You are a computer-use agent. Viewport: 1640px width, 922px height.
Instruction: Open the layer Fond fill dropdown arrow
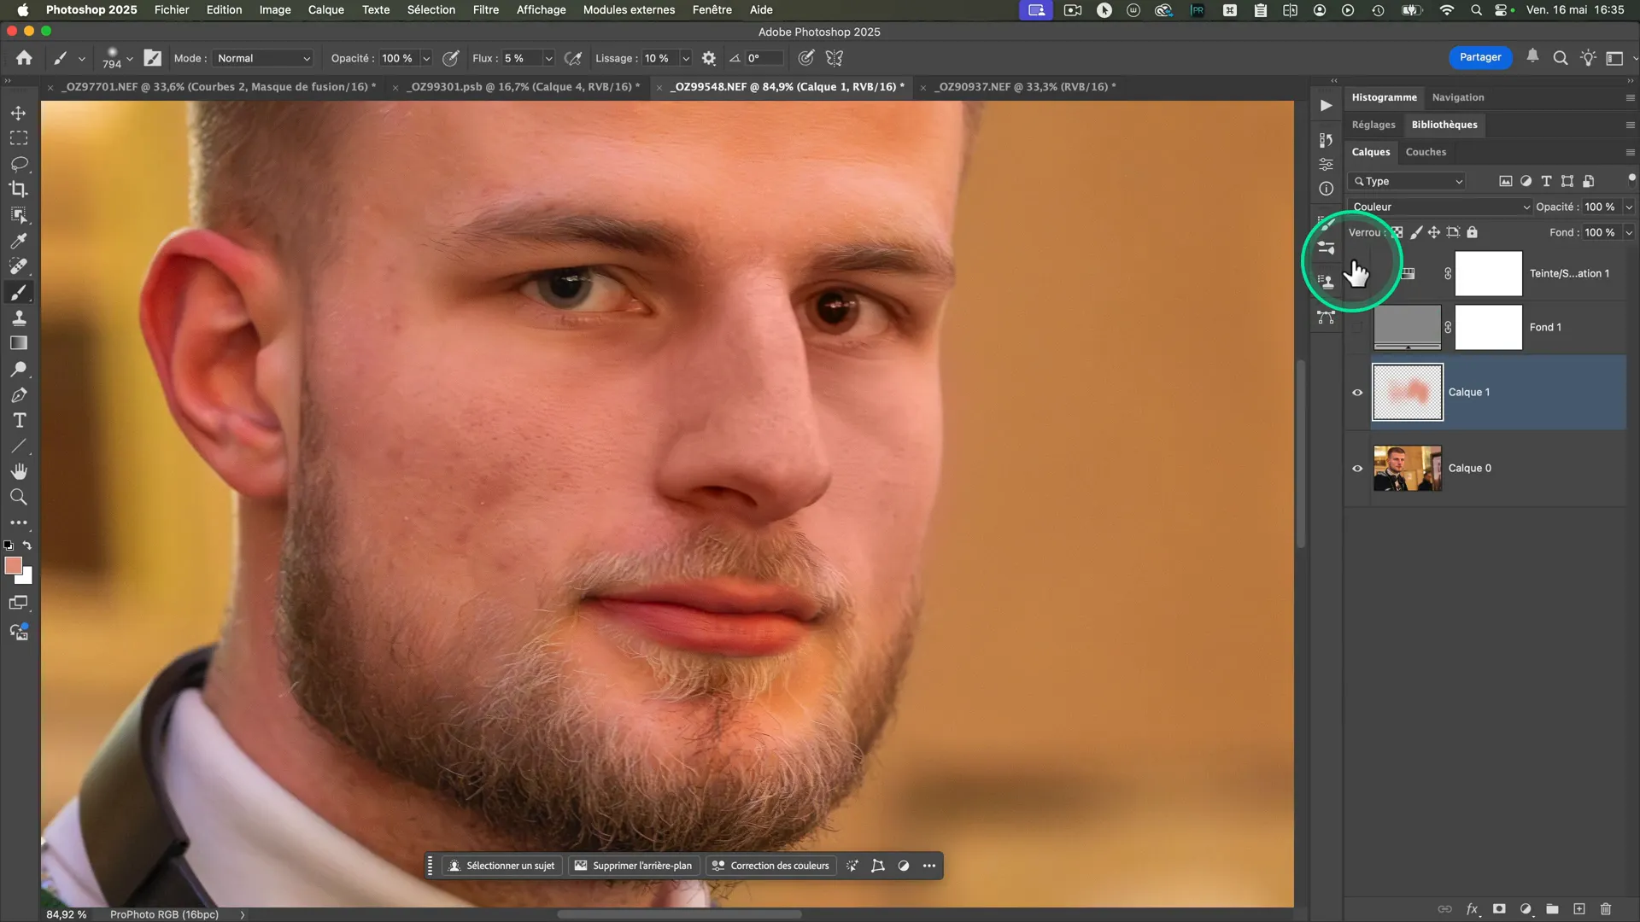1629,232
